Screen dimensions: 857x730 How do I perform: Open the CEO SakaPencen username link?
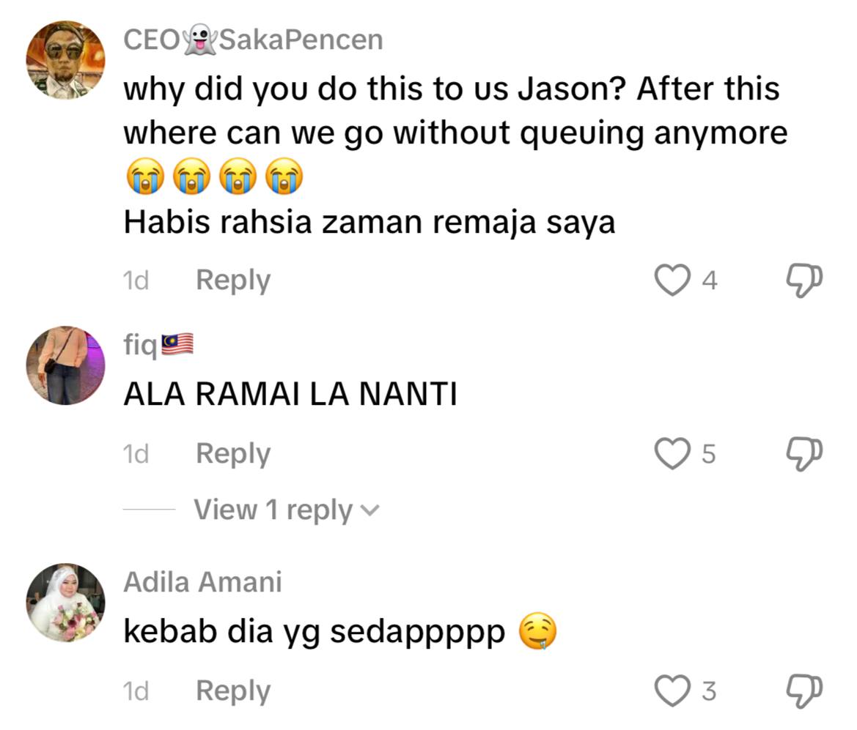[253, 40]
